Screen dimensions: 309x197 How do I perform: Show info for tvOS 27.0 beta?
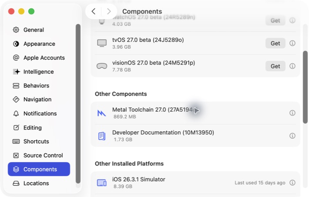[x=292, y=43]
